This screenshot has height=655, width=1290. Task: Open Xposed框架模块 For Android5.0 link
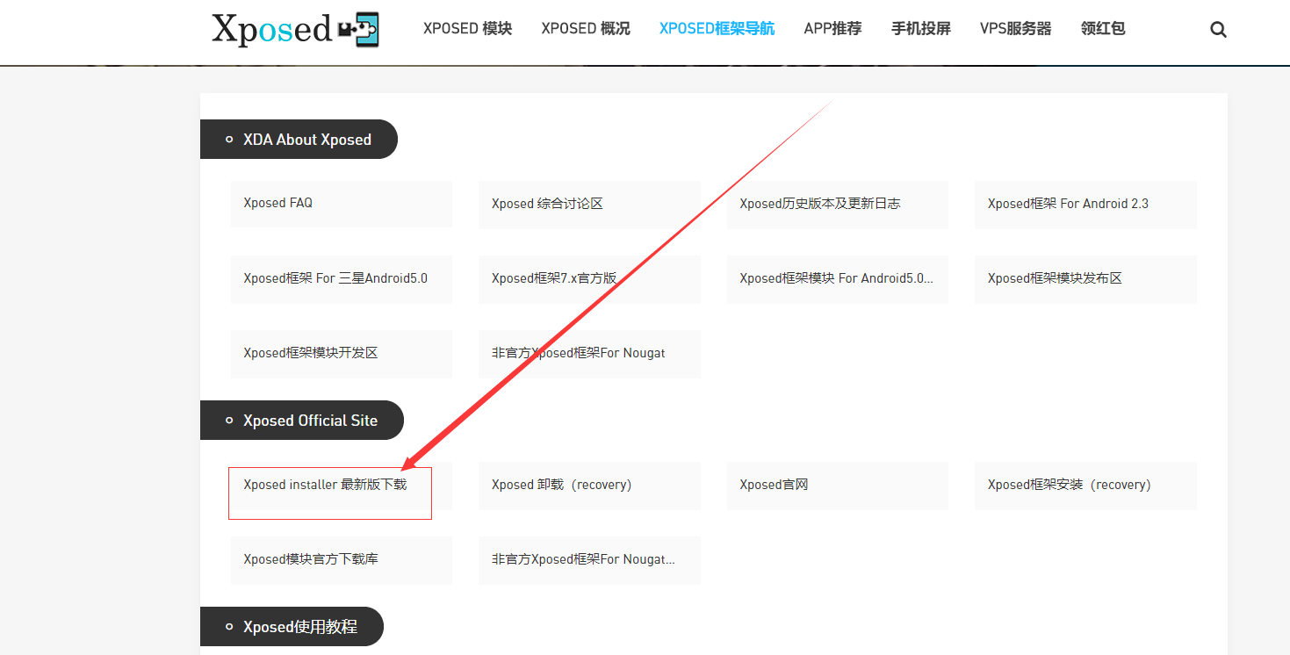pos(838,279)
